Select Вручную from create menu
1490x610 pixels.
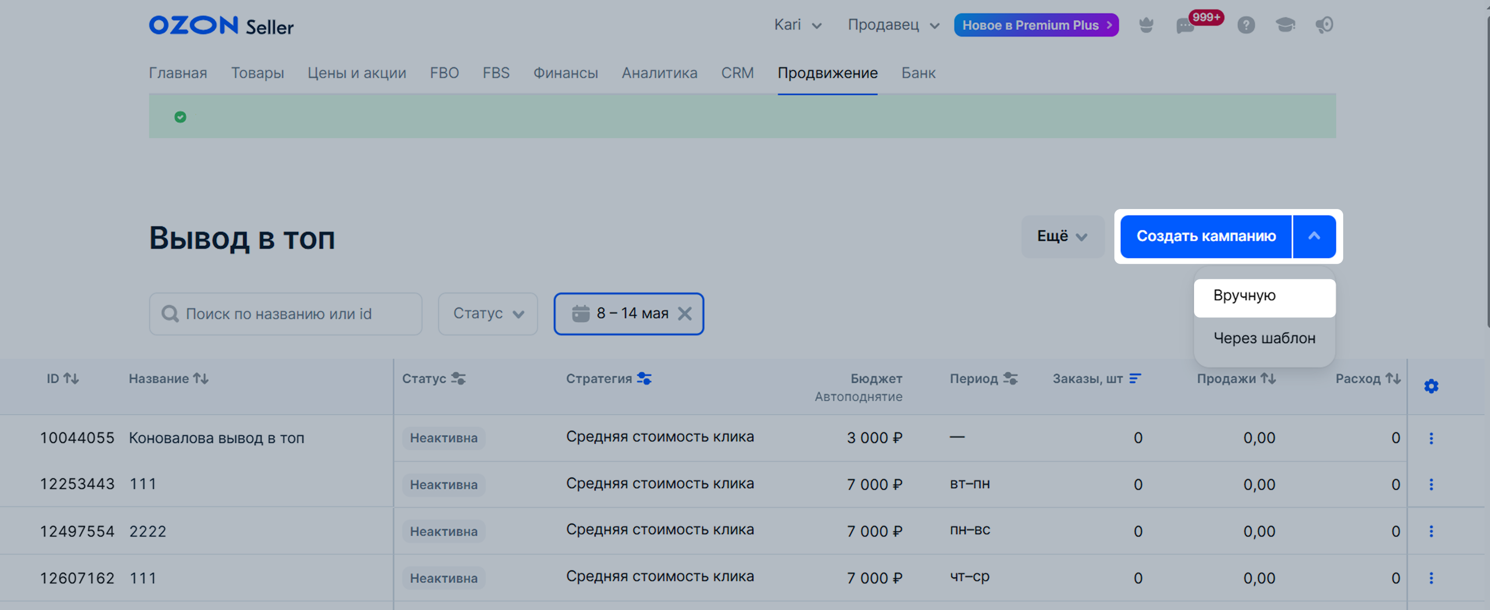[x=1264, y=298]
